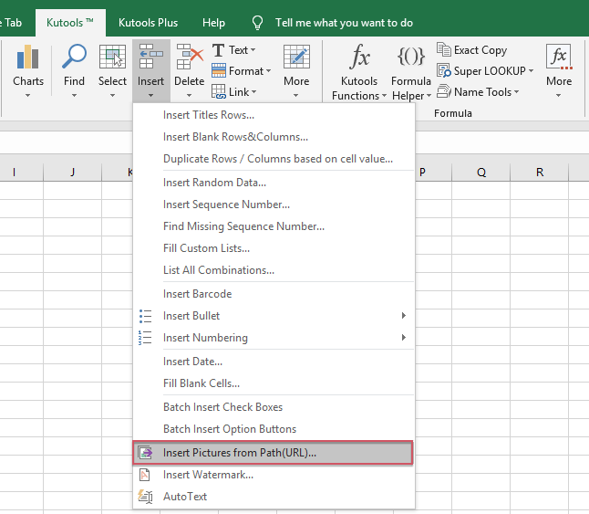Click the Select tool icon
The height and width of the screenshot is (514, 589).
tap(112, 58)
